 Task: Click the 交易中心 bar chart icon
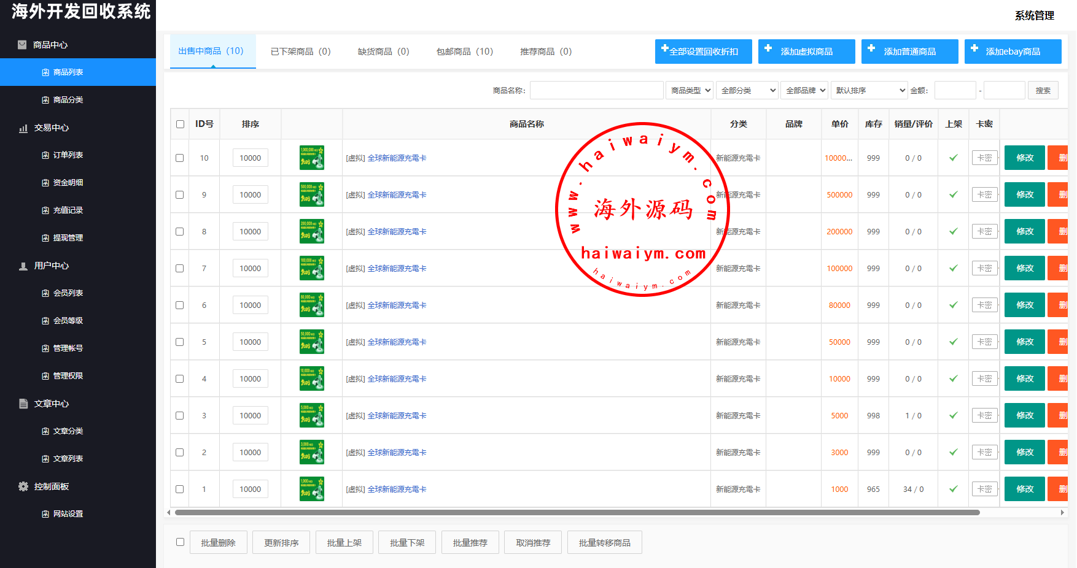pos(23,128)
